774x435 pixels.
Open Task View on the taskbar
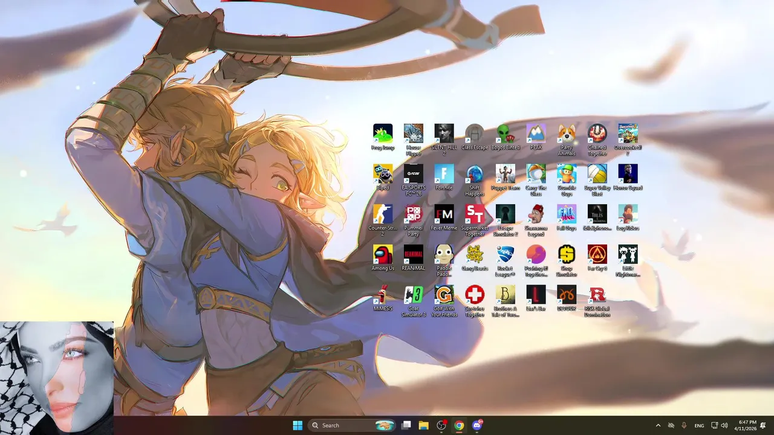(x=406, y=425)
